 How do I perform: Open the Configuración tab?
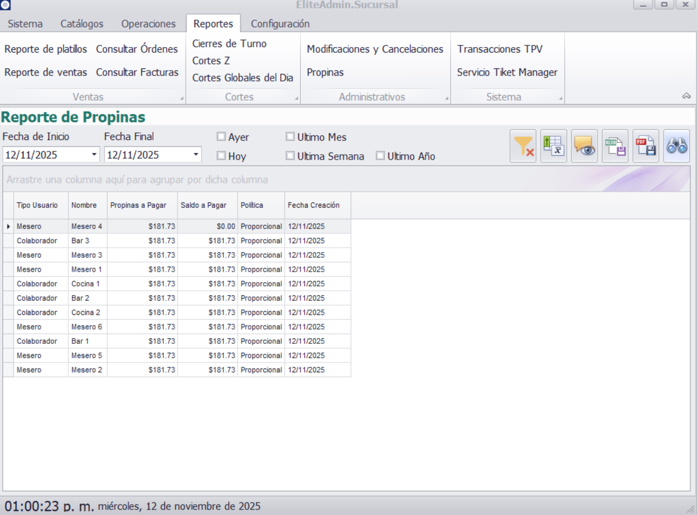point(280,24)
